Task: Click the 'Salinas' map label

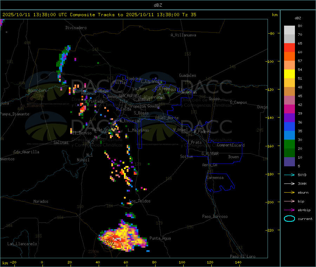Action: [x=61, y=142]
